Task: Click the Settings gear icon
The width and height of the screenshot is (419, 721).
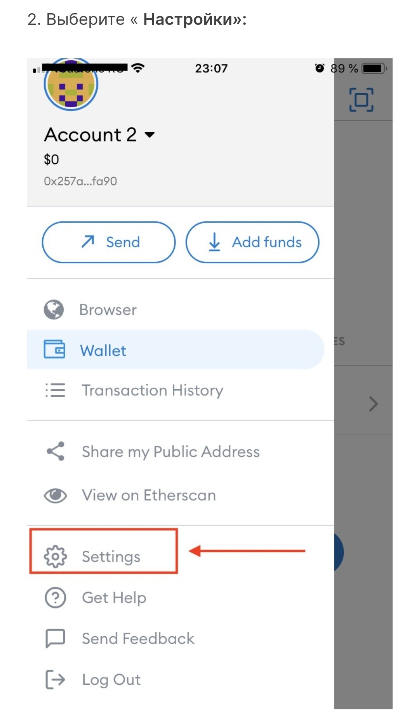Action: pyautogui.click(x=55, y=556)
